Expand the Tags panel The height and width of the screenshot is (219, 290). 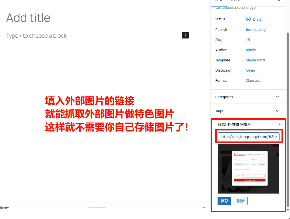[278, 111]
